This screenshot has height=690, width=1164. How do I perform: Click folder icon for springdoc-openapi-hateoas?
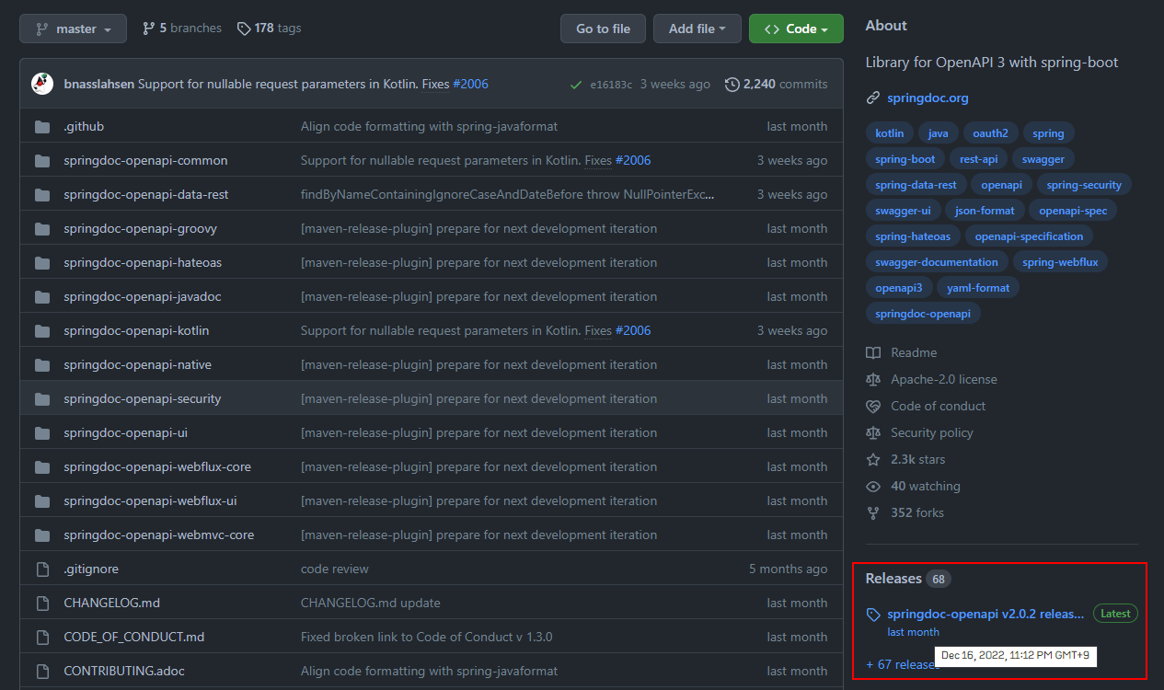click(x=42, y=263)
